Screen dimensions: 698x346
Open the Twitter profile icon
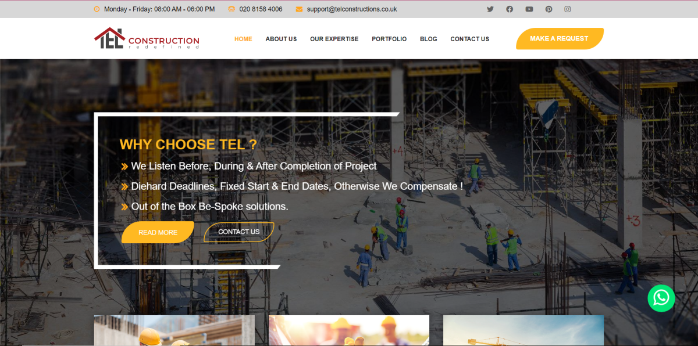point(490,9)
